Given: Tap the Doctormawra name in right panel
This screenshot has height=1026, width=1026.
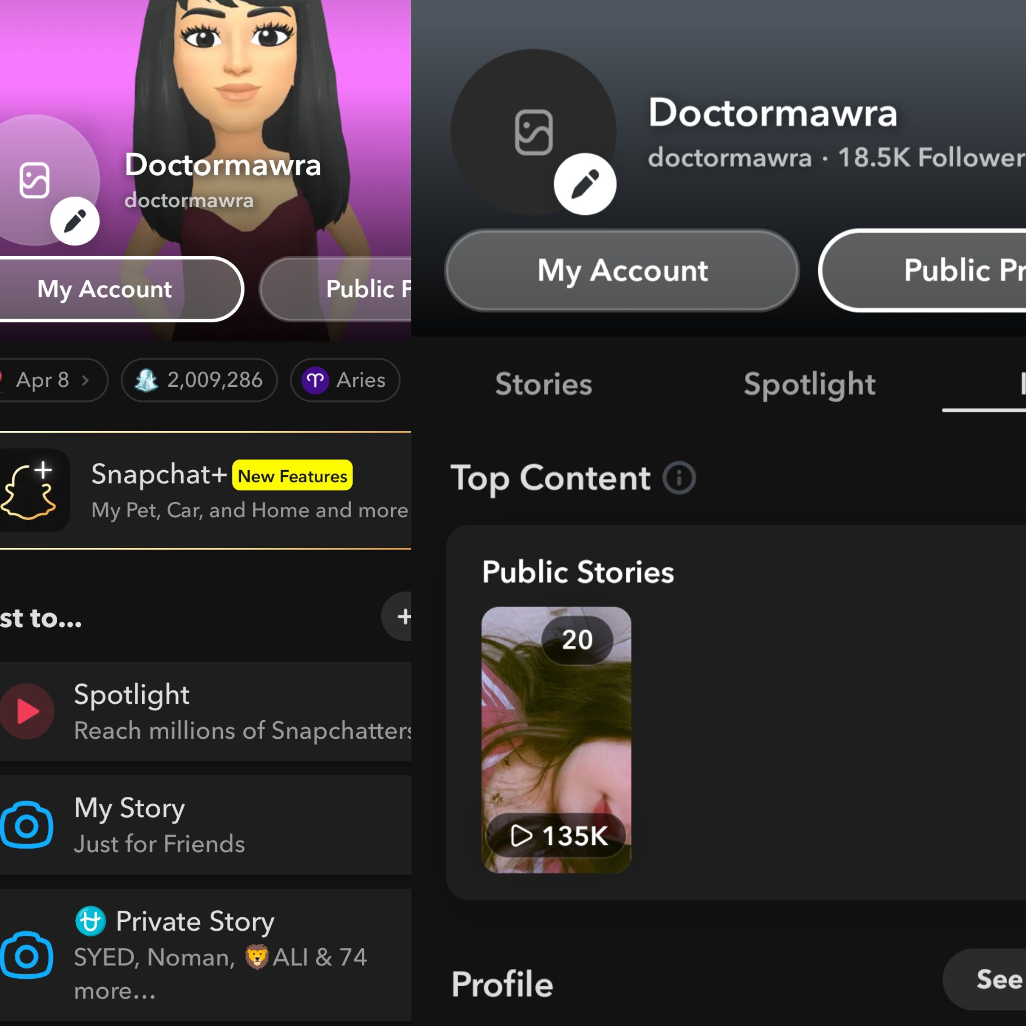Looking at the screenshot, I should pos(773,113).
